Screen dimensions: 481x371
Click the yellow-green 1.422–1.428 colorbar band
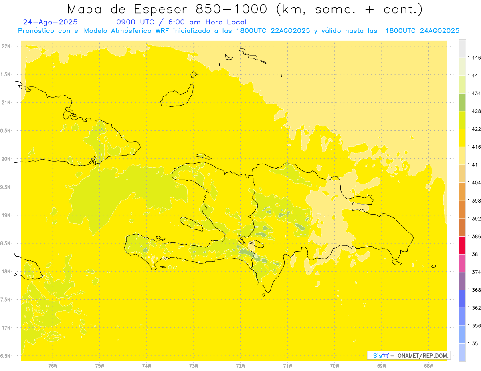pyautogui.click(x=462, y=120)
